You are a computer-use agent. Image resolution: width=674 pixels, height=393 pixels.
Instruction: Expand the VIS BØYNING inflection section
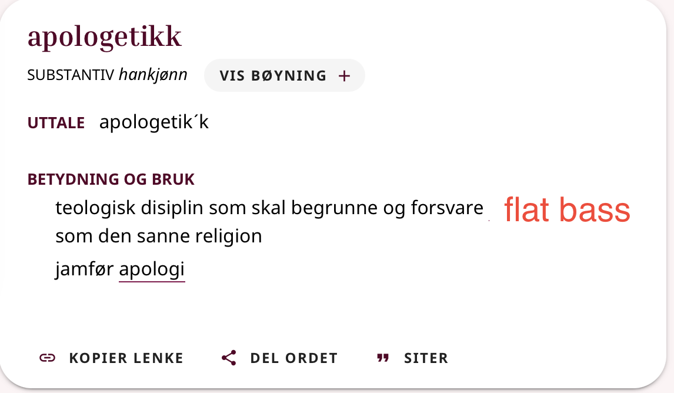(x=284, y=76)
